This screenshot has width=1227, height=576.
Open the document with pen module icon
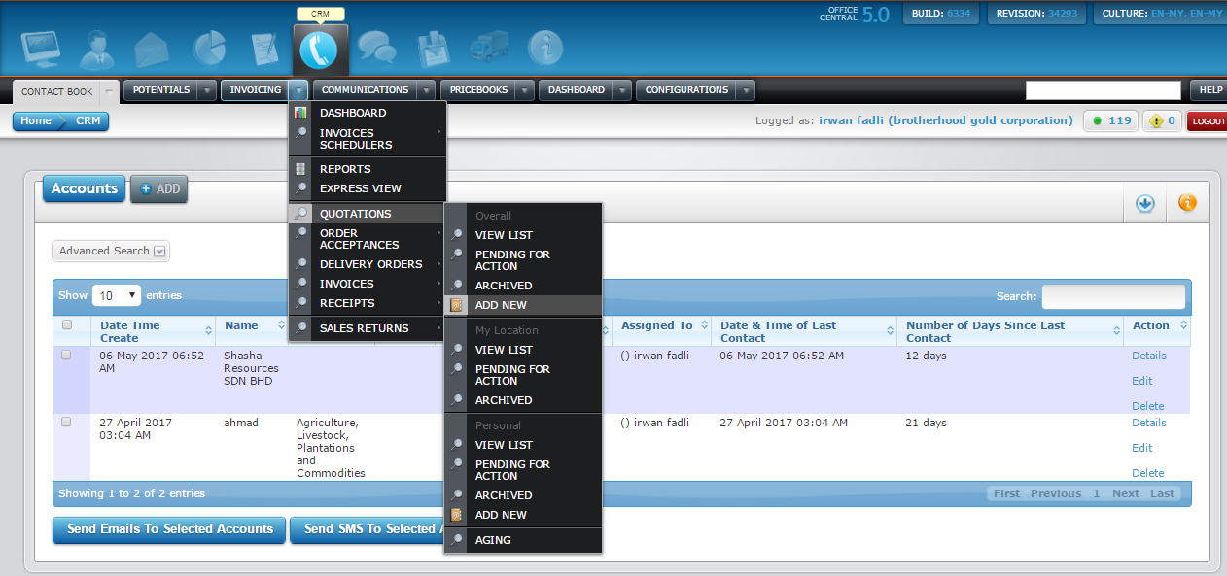click(x=263, y=49)
